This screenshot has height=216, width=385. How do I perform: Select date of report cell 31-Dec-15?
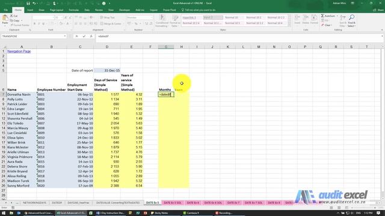pos(107,71)
